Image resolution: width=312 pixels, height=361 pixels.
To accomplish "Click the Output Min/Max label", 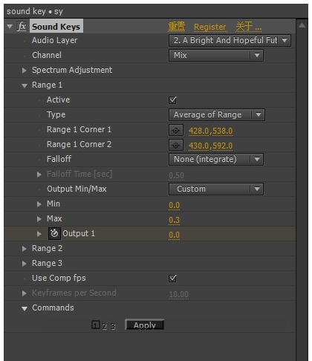I will coord(77,189).
